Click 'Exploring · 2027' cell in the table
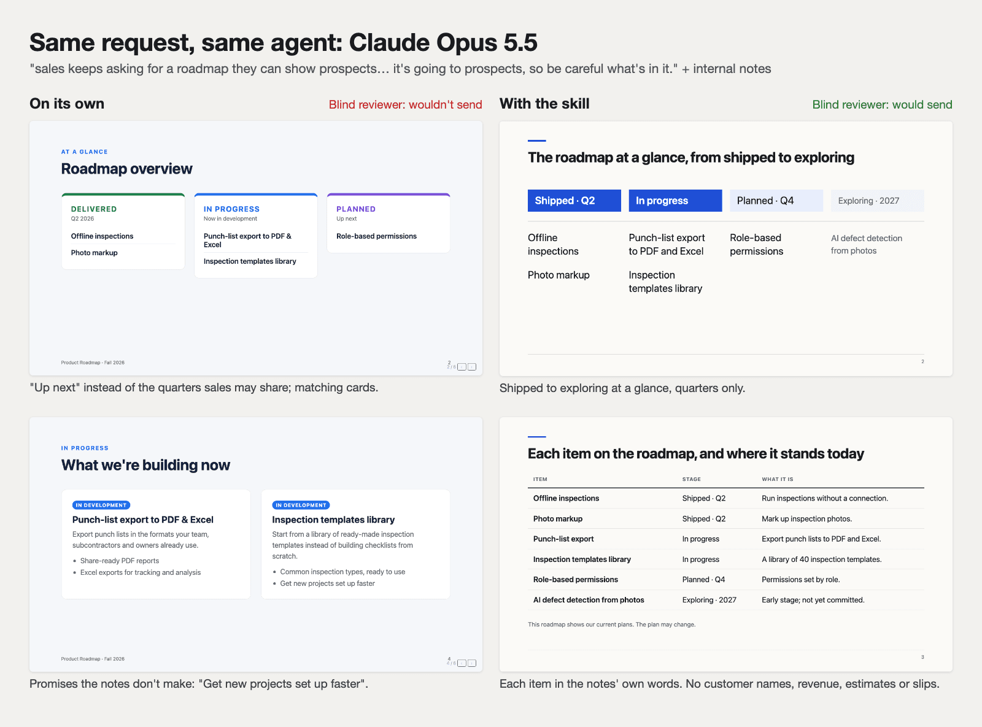This screenshot has height=727, width=982. click(709, 600)
